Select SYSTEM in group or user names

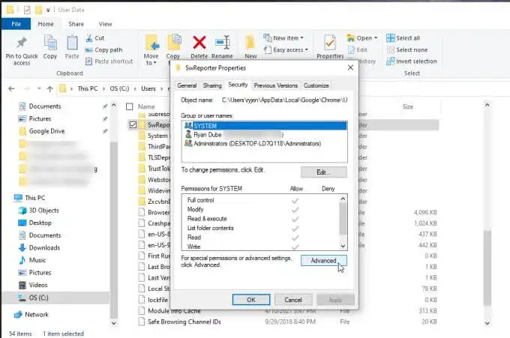(264, 125)
